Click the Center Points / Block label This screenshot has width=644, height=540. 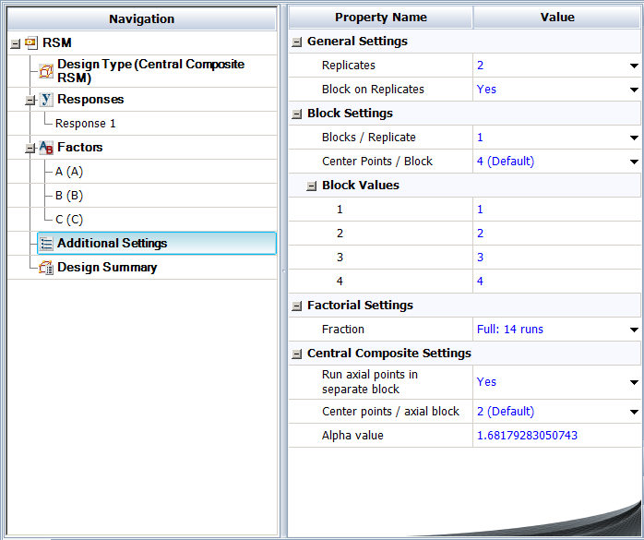pyautogui.click(x=377, y=162)
